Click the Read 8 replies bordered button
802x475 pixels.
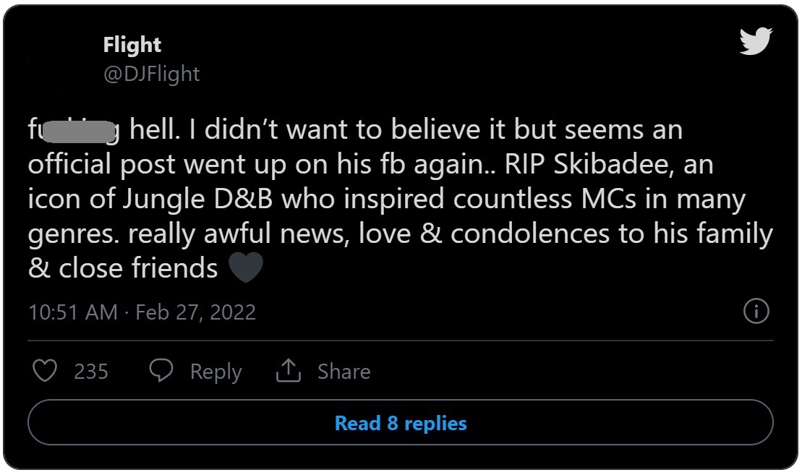click(x=400, y=424)
